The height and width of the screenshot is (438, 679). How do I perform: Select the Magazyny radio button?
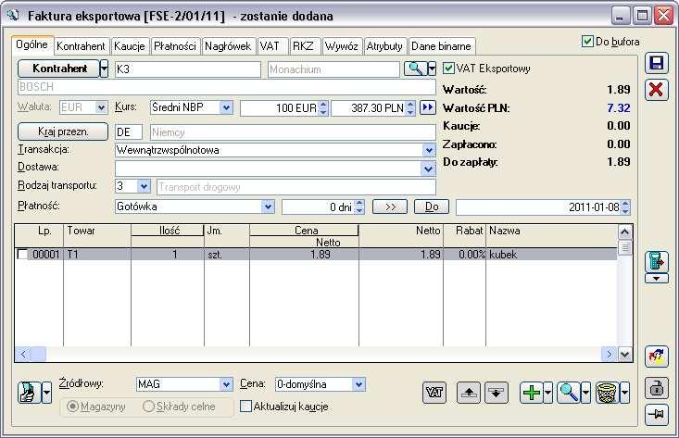pyautogui.click(x=72, y=407)
